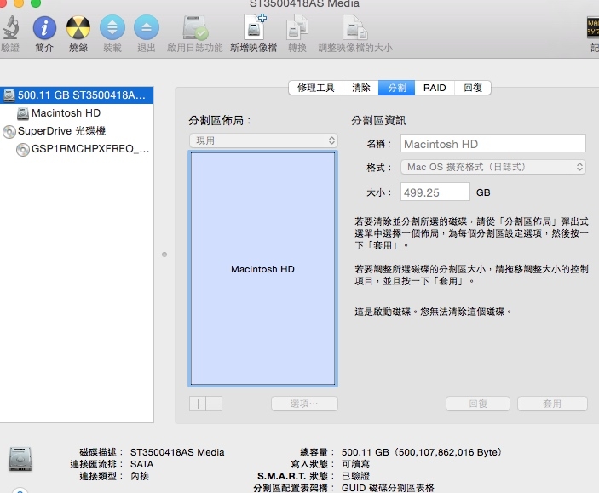Click the 已驗證 S.M.A.R.T. status value
Image resolution: width=599 pixels, height=493 pixels.
[355, 476]
